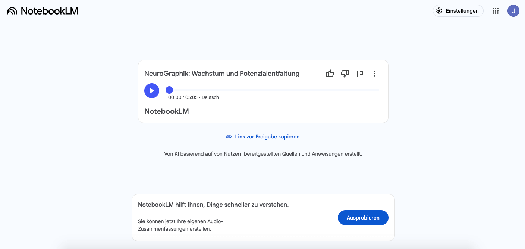Open Einstellungen settings

pyautogui.click(x=458, y=11)
